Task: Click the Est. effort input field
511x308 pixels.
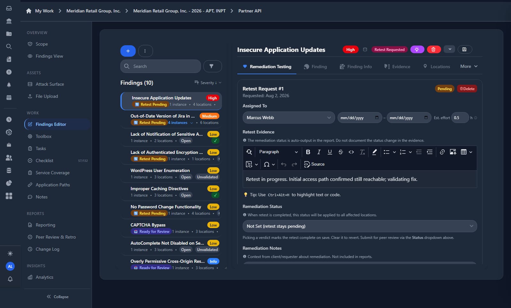Action: pyautogui.click(x=460, y=118)
